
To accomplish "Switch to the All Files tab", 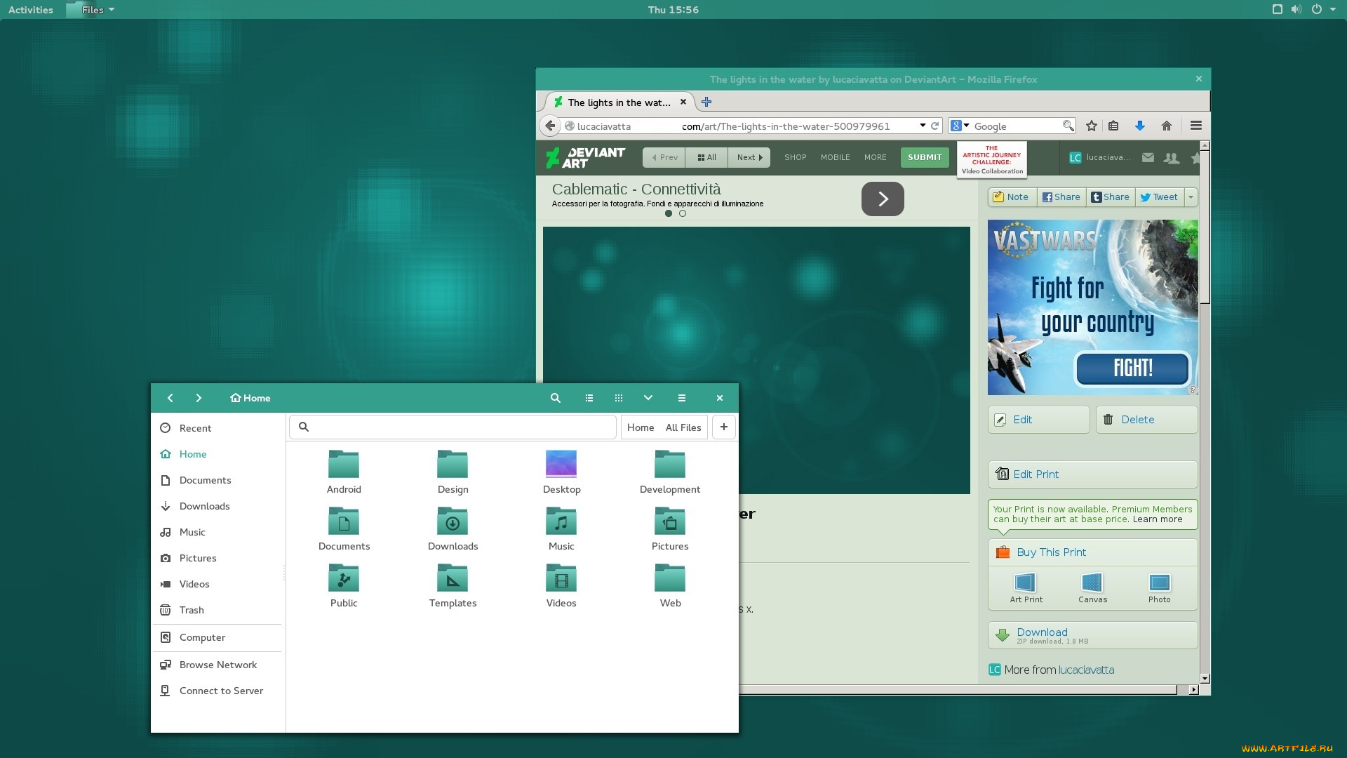I will [683, 427].
